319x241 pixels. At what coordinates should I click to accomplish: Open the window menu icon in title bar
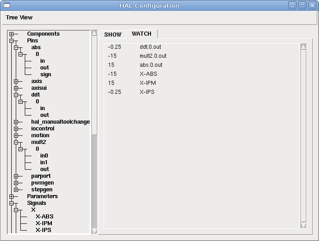[6, 5]
